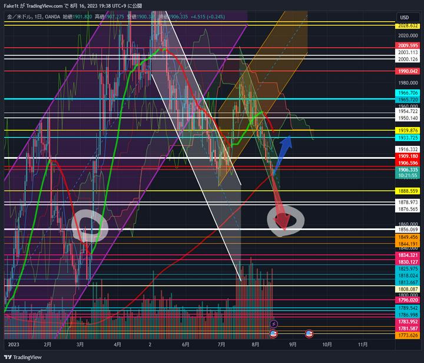Viewport: 424px width, 363px height.
Task: Click the 1856.069 white price label
Action: pyautogui.click(x=407, y=229)
